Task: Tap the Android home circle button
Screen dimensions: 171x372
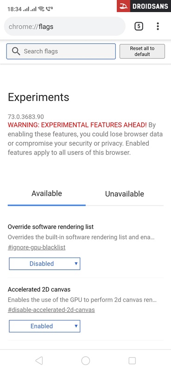Action: (86, 361)
